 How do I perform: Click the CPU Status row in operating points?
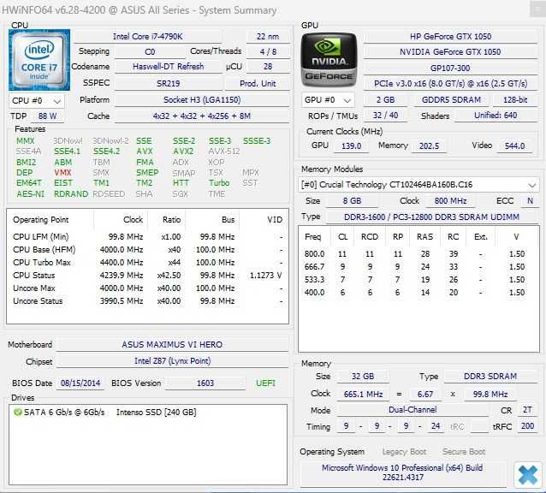148,276
